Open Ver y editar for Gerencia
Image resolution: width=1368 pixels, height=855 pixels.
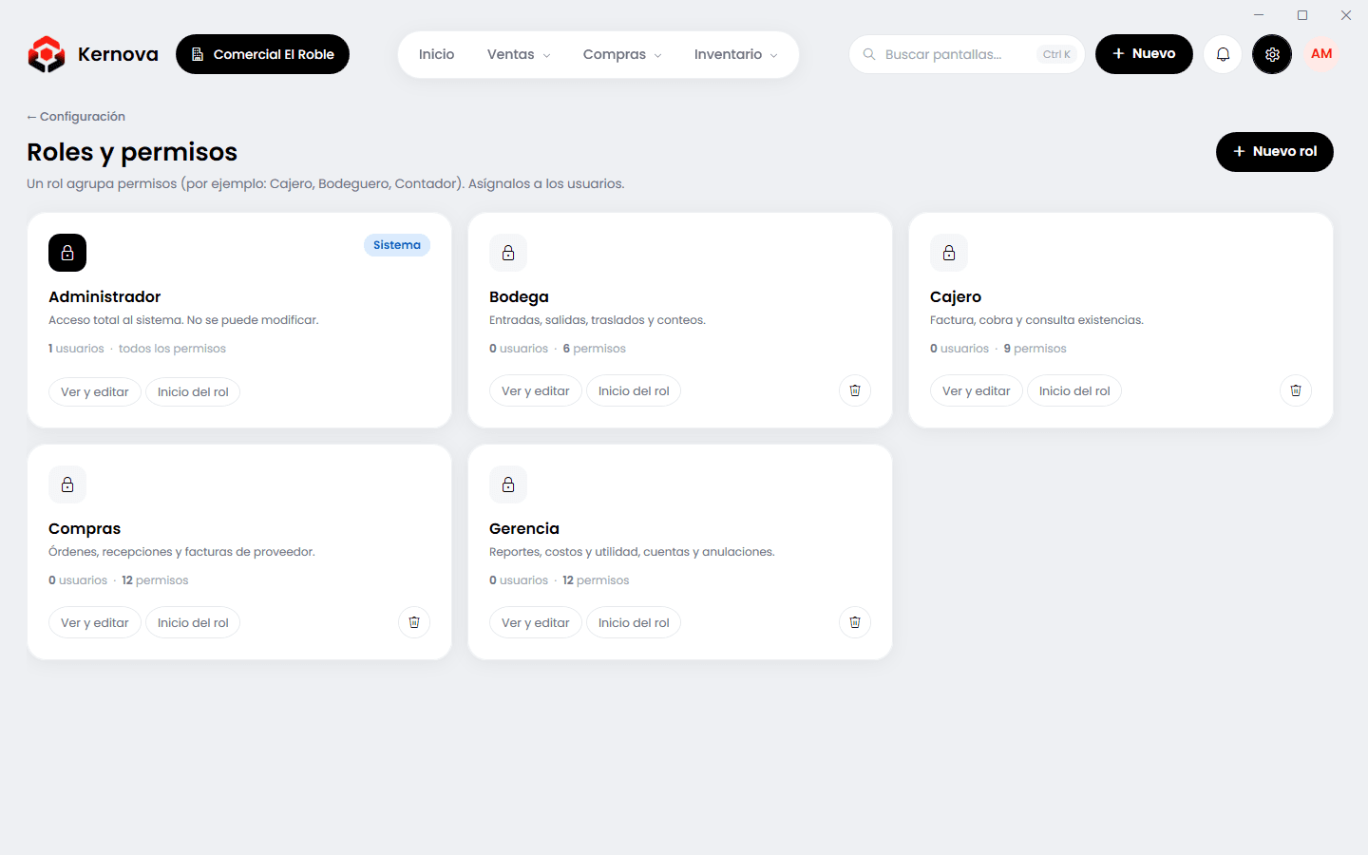tap(536, 622)
